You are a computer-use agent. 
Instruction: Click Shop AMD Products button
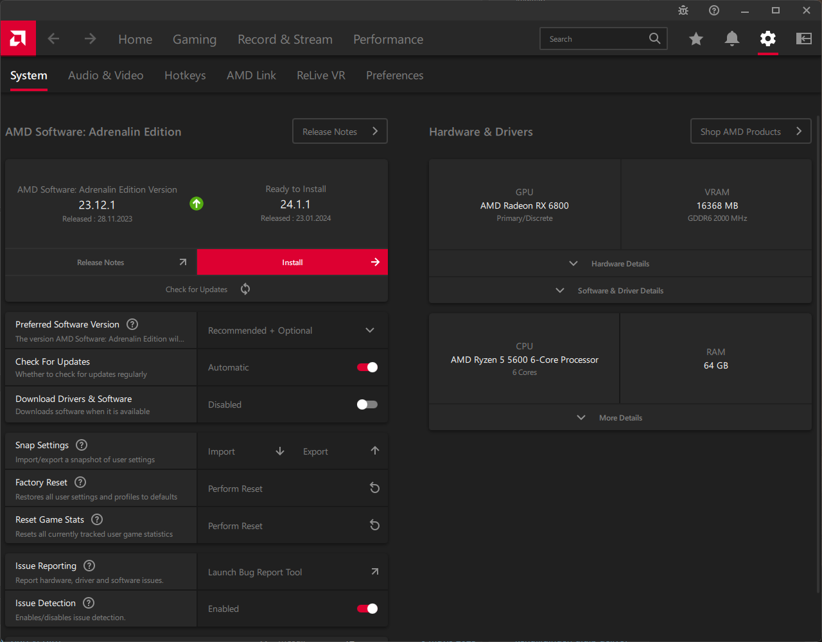(751, 131)
